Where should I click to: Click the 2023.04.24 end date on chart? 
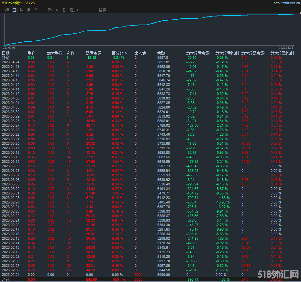coord(285,47)
